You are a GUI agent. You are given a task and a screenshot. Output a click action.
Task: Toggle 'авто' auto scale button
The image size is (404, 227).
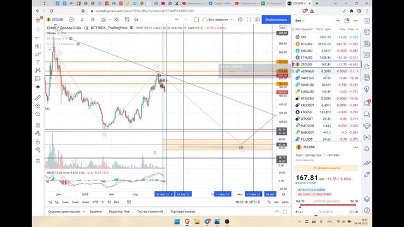(x=285, y=202)
